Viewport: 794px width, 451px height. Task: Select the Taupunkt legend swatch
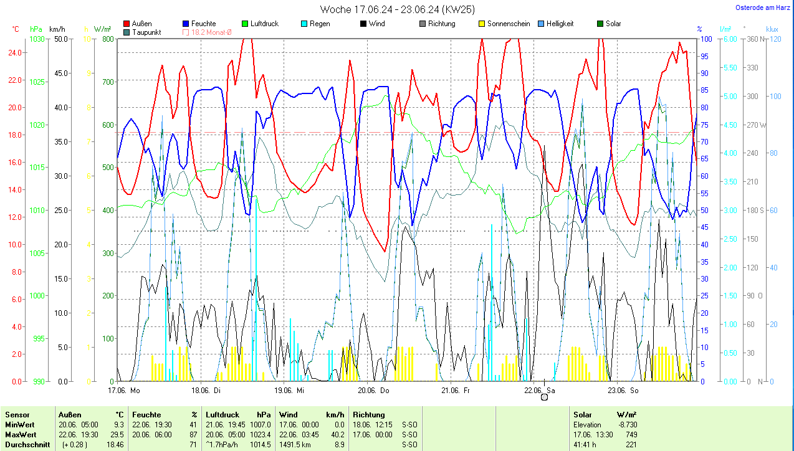pos(127,32)
